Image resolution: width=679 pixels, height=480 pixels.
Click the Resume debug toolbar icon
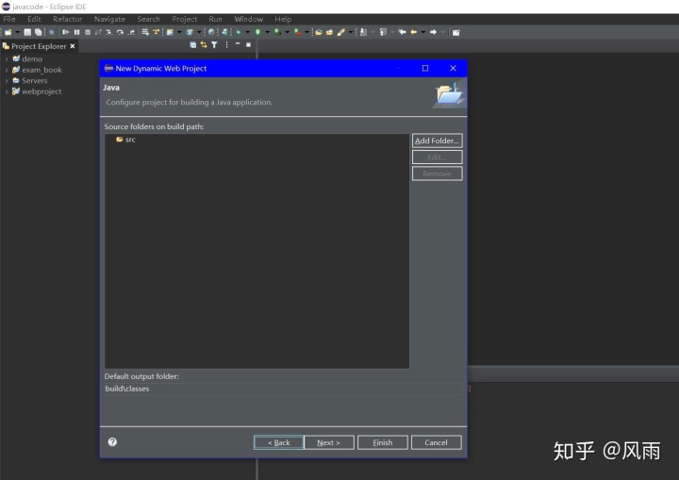click(x=65, y=32)
